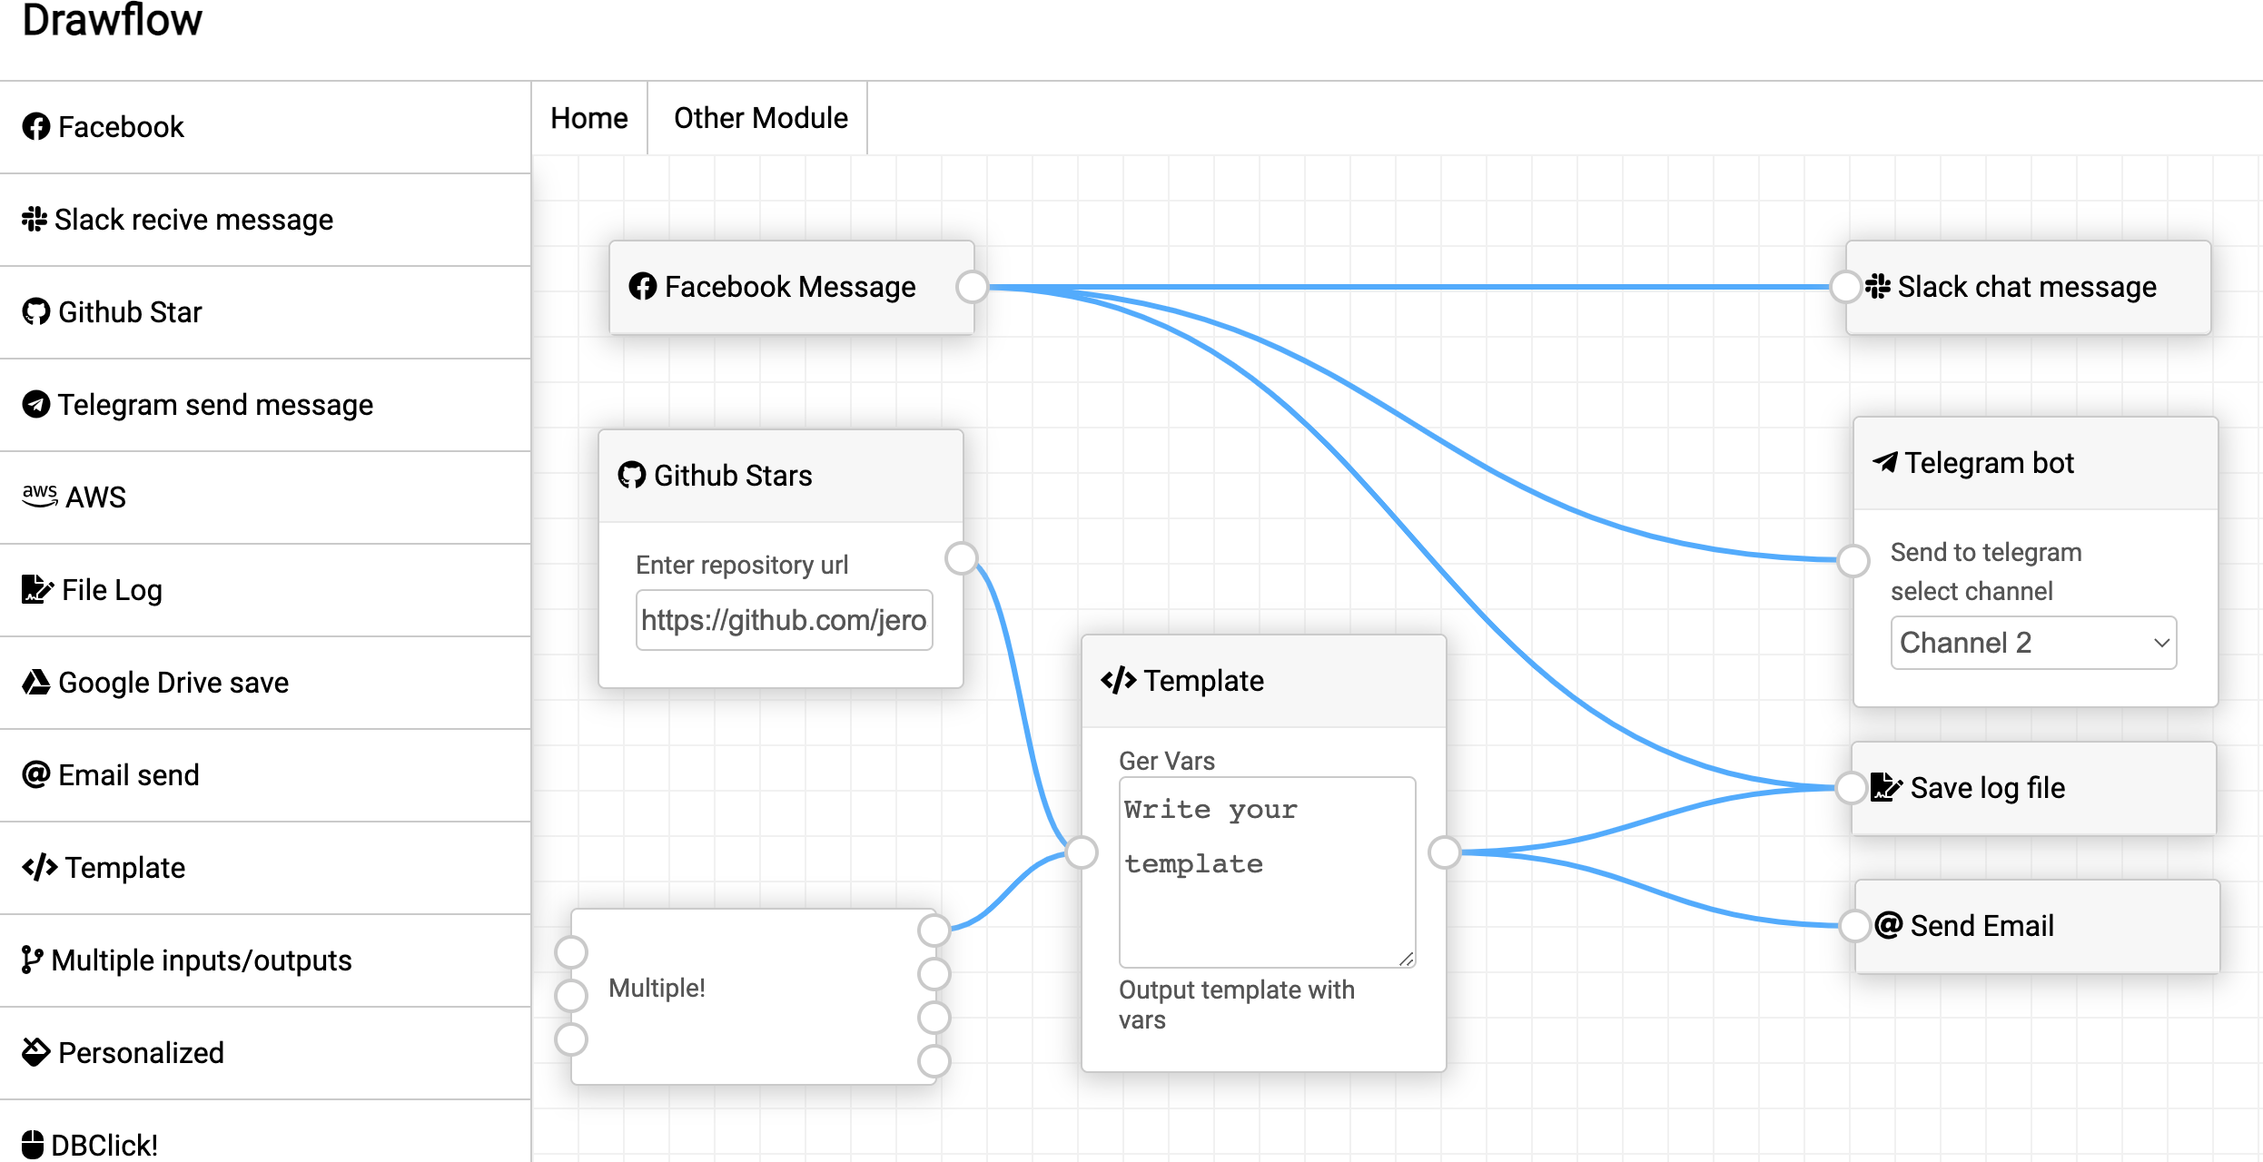Click the Telegram icon for 'Telegram send message'
This screenshot has width=2263, height=1162.
point(35,405)
